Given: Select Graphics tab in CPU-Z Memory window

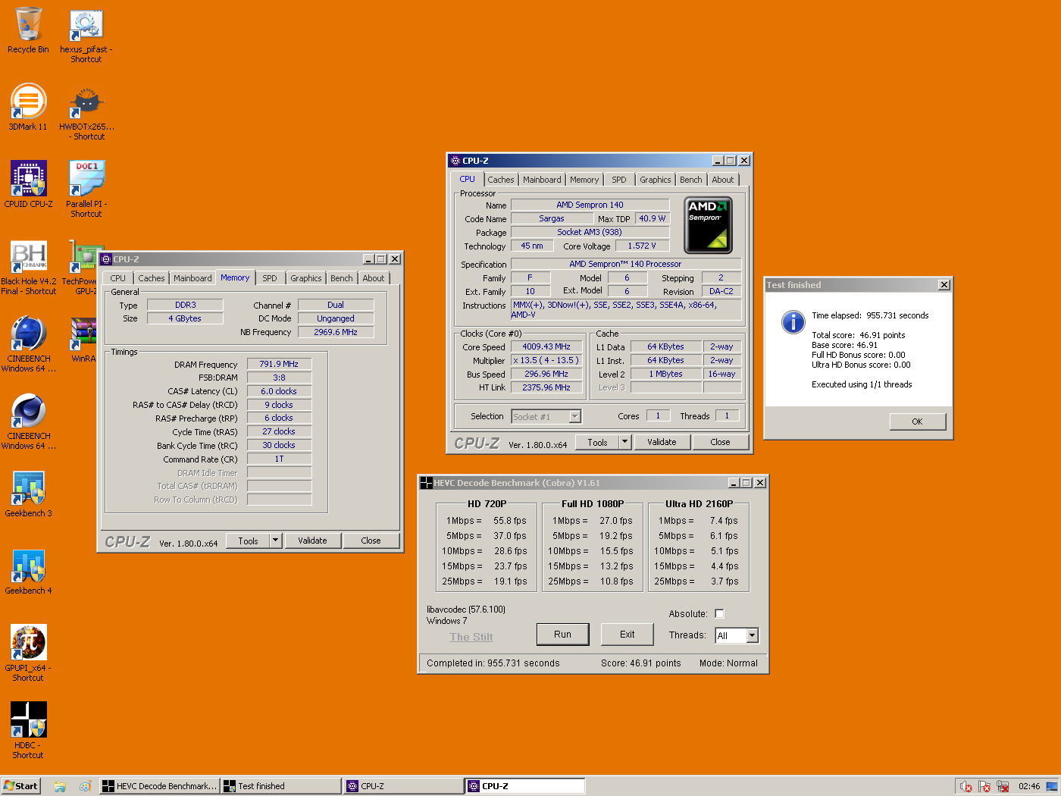Looking at the screenshot, I should coord(305,278).
